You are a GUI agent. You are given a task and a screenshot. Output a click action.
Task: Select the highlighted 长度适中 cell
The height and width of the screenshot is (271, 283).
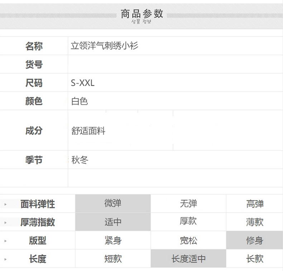click(x=188, y=259)
